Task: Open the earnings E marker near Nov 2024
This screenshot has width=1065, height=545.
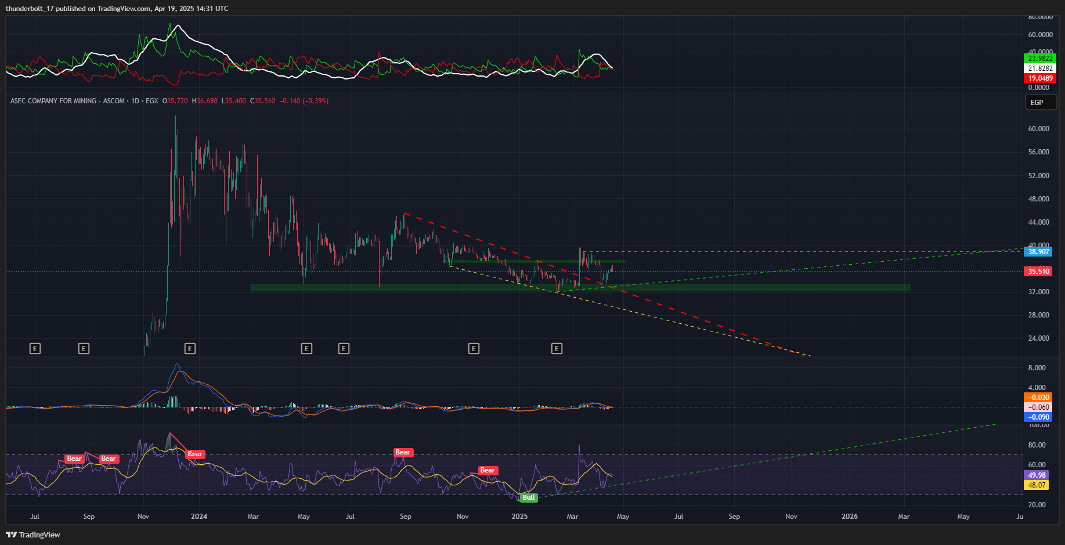Action: [x=474, y=348]
